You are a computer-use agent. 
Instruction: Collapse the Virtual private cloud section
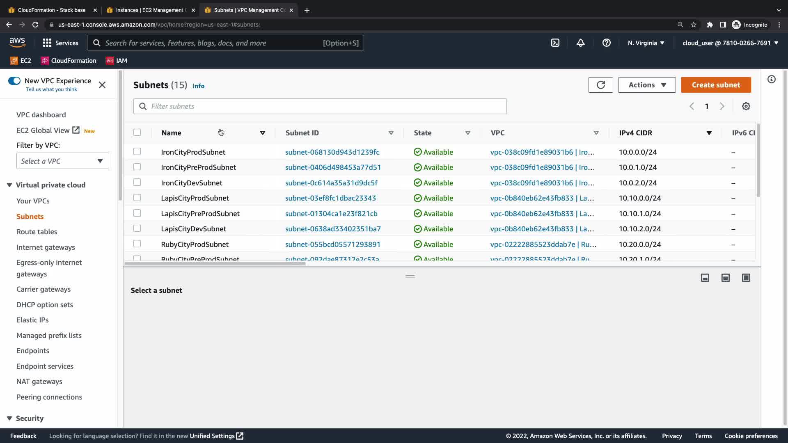click(x=9, y=185)
